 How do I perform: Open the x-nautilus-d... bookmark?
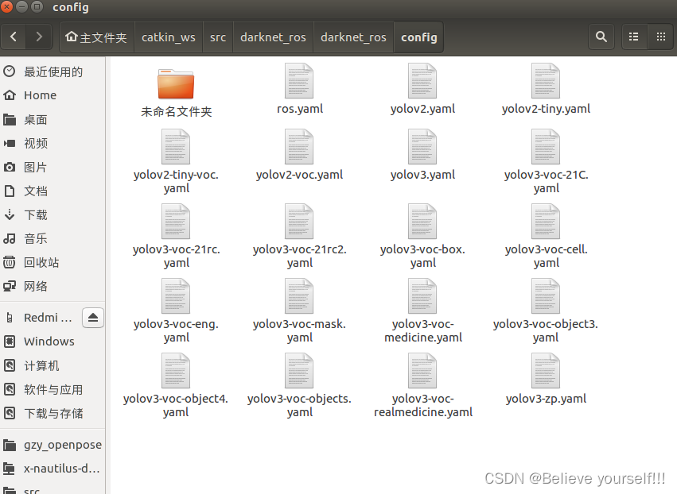[x=53, y=468]
